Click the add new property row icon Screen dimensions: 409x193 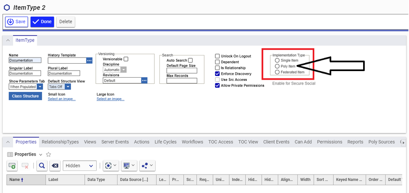(x=12, y=165)
